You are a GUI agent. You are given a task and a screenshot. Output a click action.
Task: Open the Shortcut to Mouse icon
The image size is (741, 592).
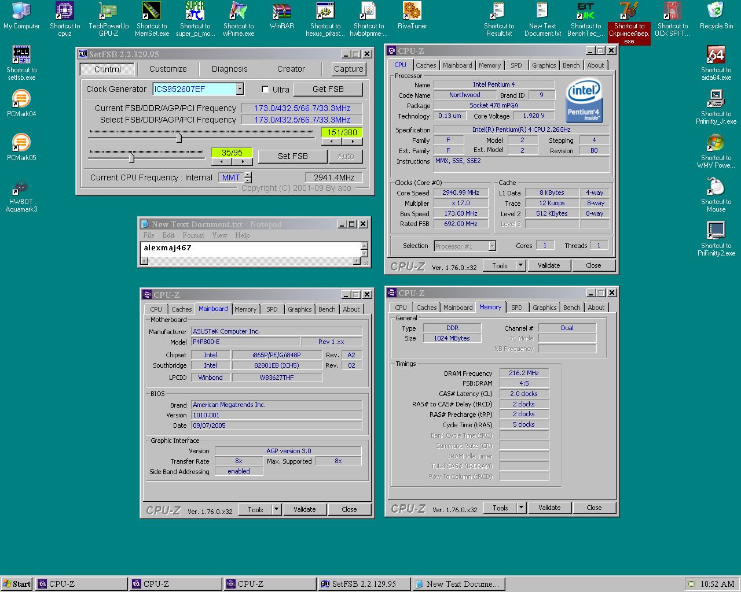pos(716,195)
